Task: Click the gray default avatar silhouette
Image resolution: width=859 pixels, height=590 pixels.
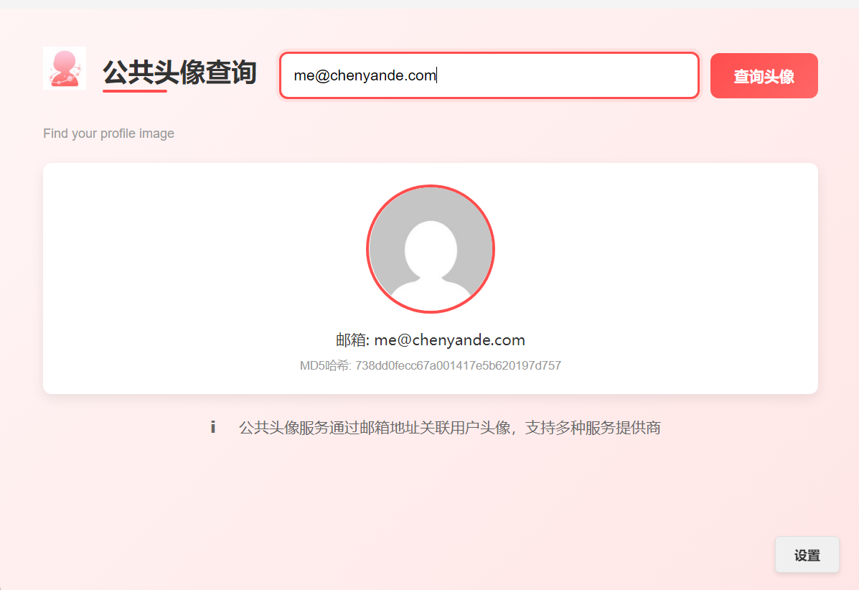Action: coord(431,249)
